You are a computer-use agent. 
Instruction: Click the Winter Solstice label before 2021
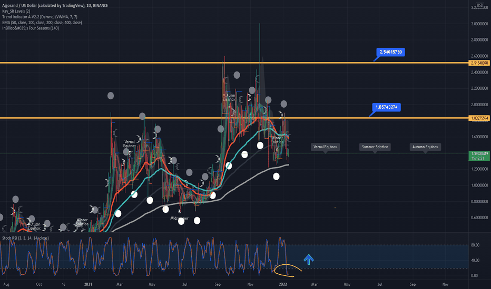tap(82, 222)
